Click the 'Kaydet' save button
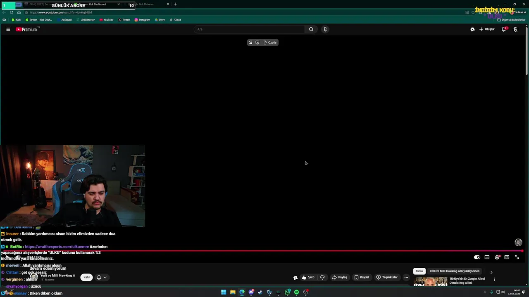 [x=362, y=277]
